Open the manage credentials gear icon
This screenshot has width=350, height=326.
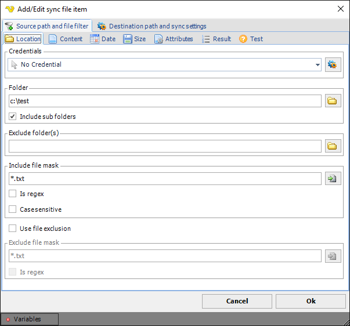[333, 65]
